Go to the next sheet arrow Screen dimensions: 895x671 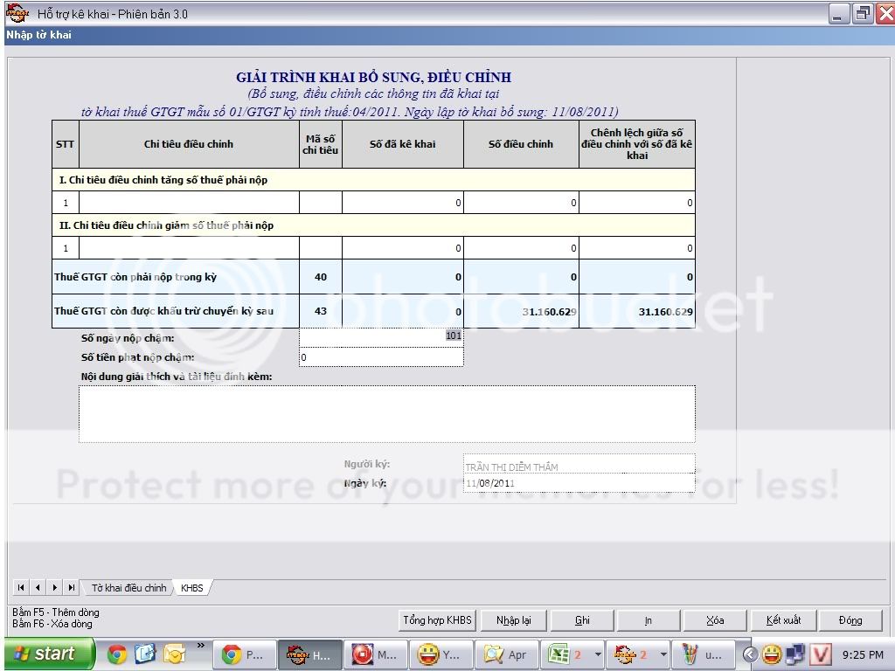[55, 588]
